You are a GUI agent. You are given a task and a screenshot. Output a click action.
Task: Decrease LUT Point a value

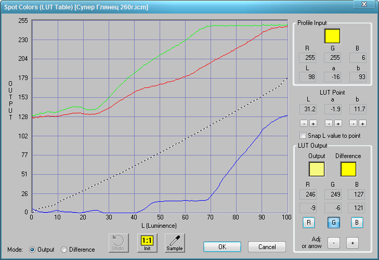(329, 124)
